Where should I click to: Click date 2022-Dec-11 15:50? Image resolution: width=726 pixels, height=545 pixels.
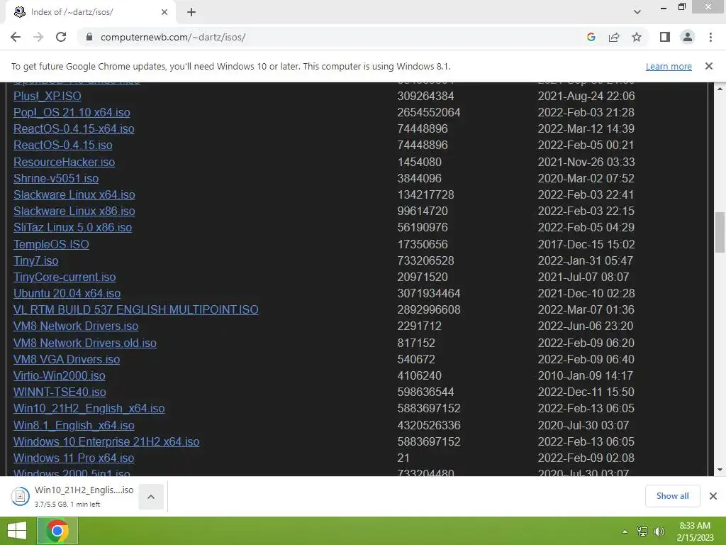(586, 392)
